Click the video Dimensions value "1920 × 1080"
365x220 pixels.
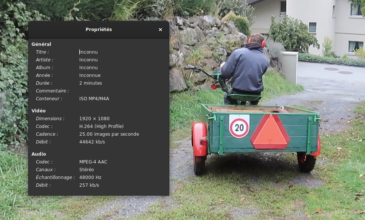pos(94,119)
